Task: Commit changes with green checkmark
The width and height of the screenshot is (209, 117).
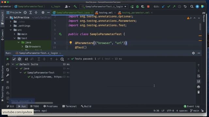Action: coord(169,6)
